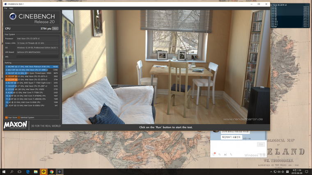The height and width of the screenshot is (175, 312).
Task: Click the Run button next to CPU score
Action: [55, 29]
